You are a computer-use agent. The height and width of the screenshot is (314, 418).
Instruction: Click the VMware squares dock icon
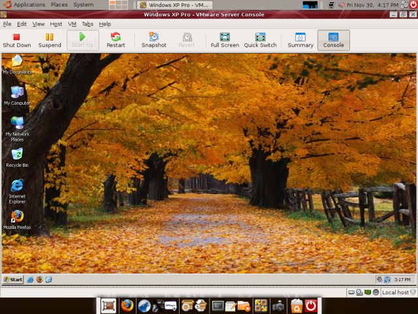[x=261, y=305]
